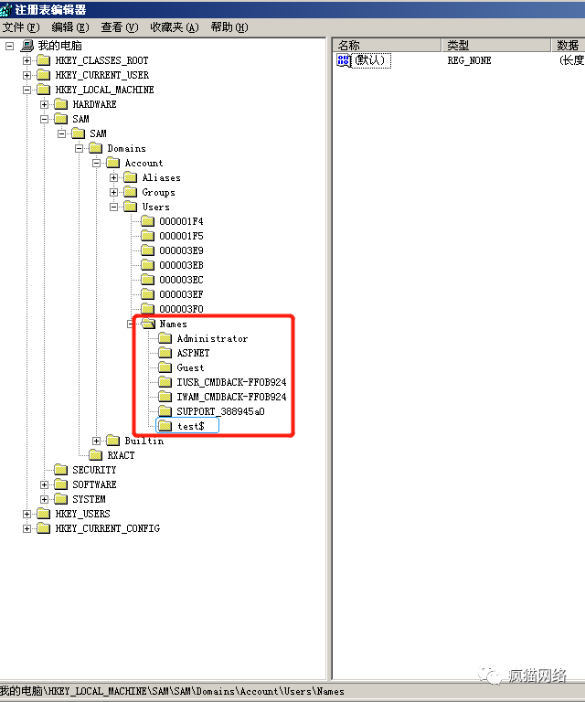Select the test$ key label
Image resolution: width=585 pixels, height=702 pixels.
(x=191, y=426)
